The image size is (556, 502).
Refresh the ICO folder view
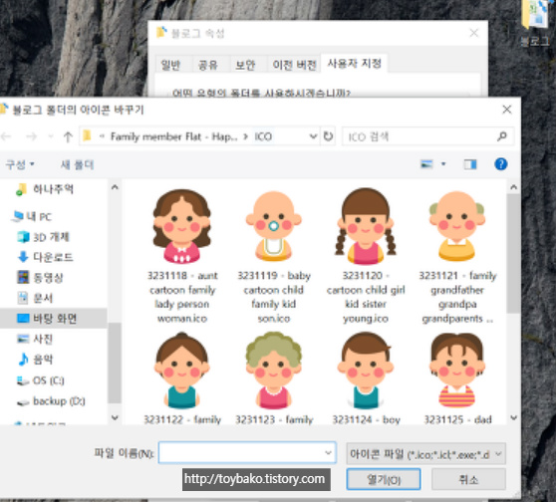pyautogui.click(x=329, y=136)
